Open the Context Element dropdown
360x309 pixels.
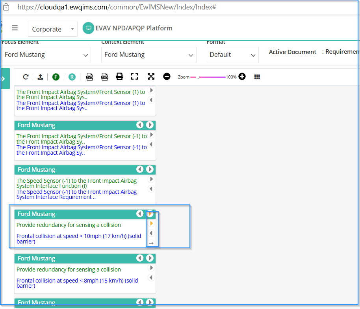click(x=149, y=55)
